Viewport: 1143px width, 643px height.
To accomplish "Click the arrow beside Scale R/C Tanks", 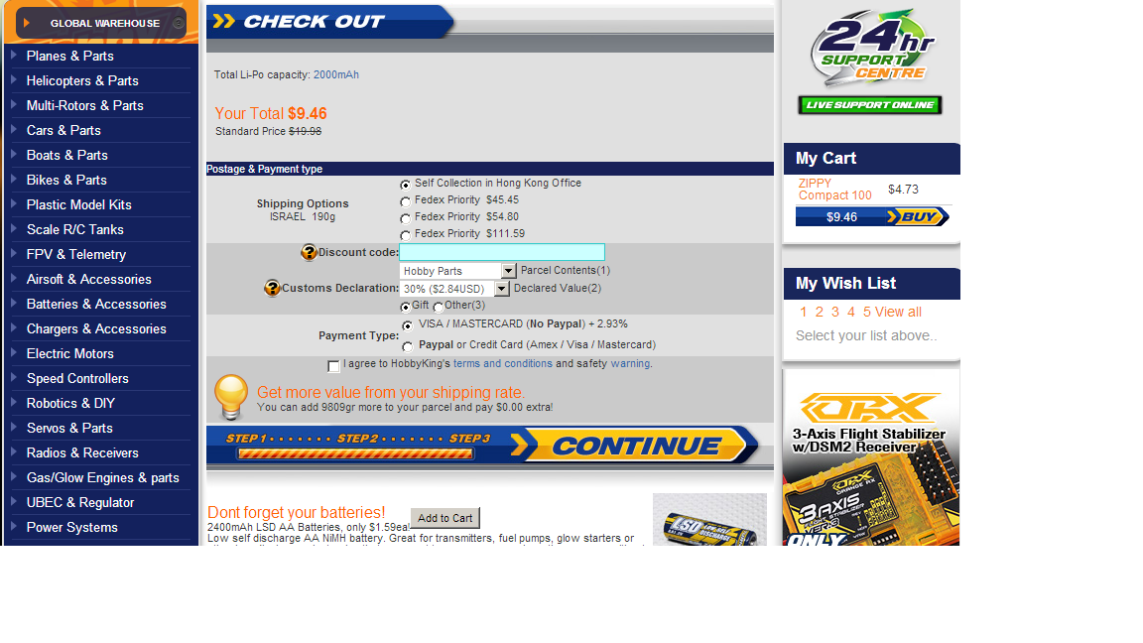I will pyautogui.click(x=14, y=228).
